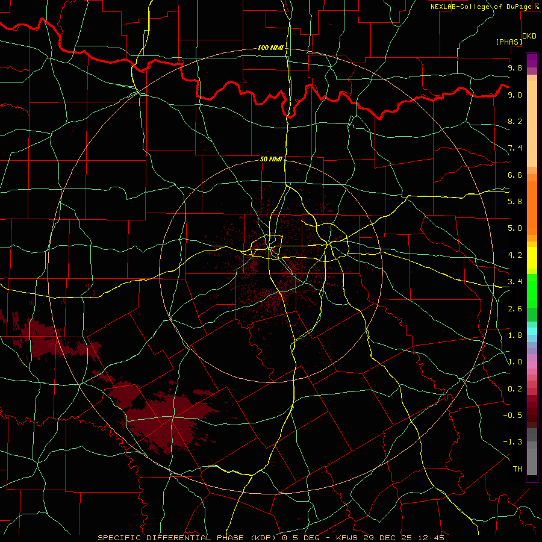
Task: Click the 5.0 scale value
Action: tap(515, 228)
